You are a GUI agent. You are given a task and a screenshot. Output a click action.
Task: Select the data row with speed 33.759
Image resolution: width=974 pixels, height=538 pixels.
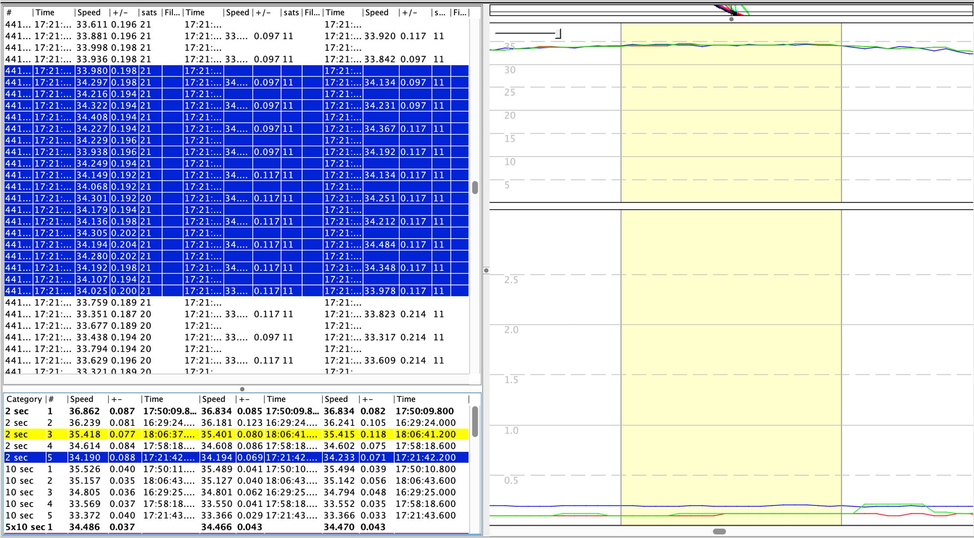pyautogui.click(x=91, y=303)
